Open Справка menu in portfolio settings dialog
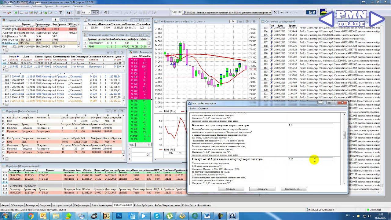Image resolution: width=391 pixels, height=220 pixels. [203, 108]
